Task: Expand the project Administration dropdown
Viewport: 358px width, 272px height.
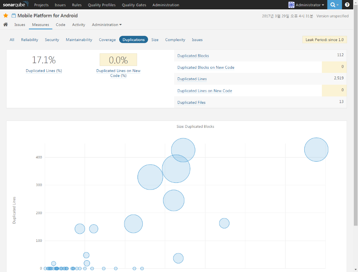Action: (107, 25)
